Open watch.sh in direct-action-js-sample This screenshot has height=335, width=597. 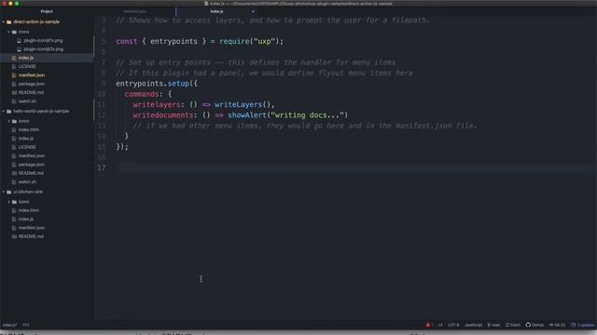[27, 101]
